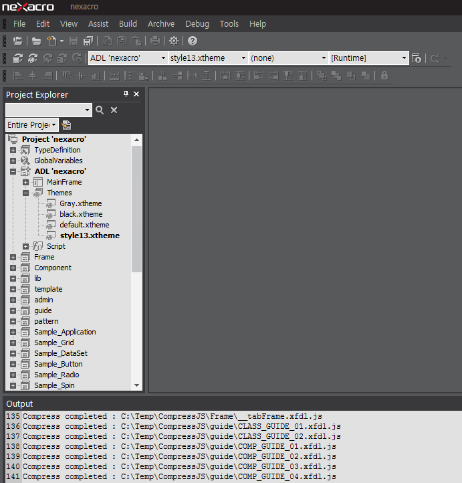Click the save all icon with stacked disks
462x483 pixels.
click(88, 41)
